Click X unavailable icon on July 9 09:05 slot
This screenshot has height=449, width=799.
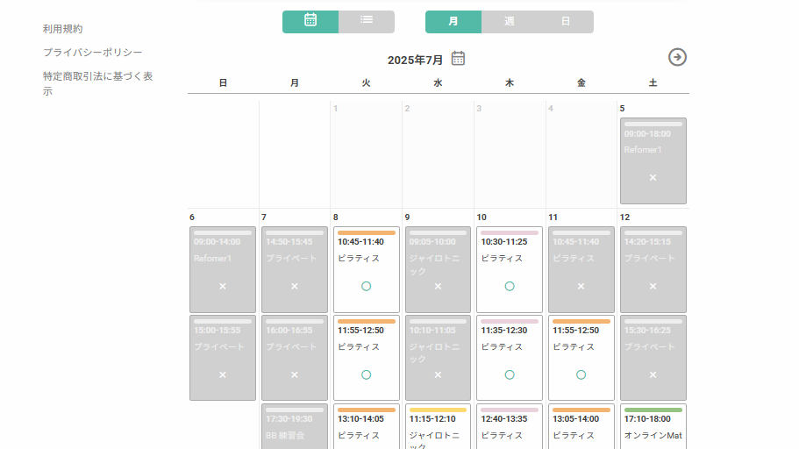tap(438, 287)
